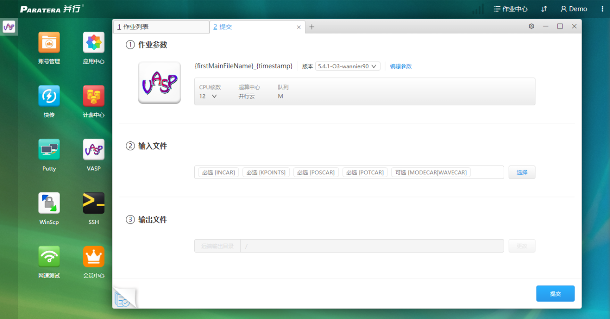
Task: Expand the CPU核数 12 dropdown
Action: click(x=208, y=96)
